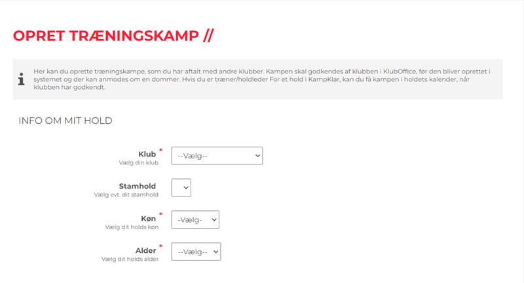
Task: Click the "INFO OM MIT HOLD" section heading
Action: click(x=65, y=121)
